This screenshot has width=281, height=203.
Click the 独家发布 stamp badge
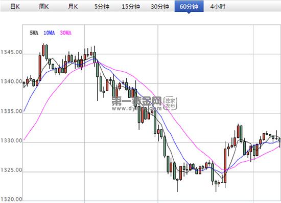tap(170, 103)
